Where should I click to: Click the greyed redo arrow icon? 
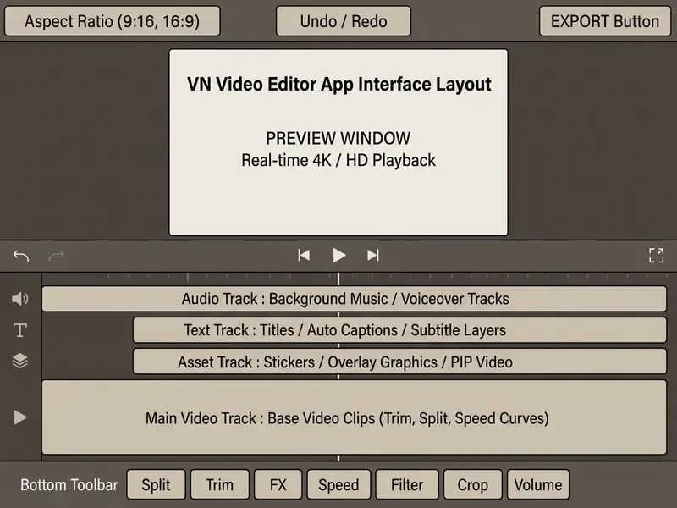56,256
